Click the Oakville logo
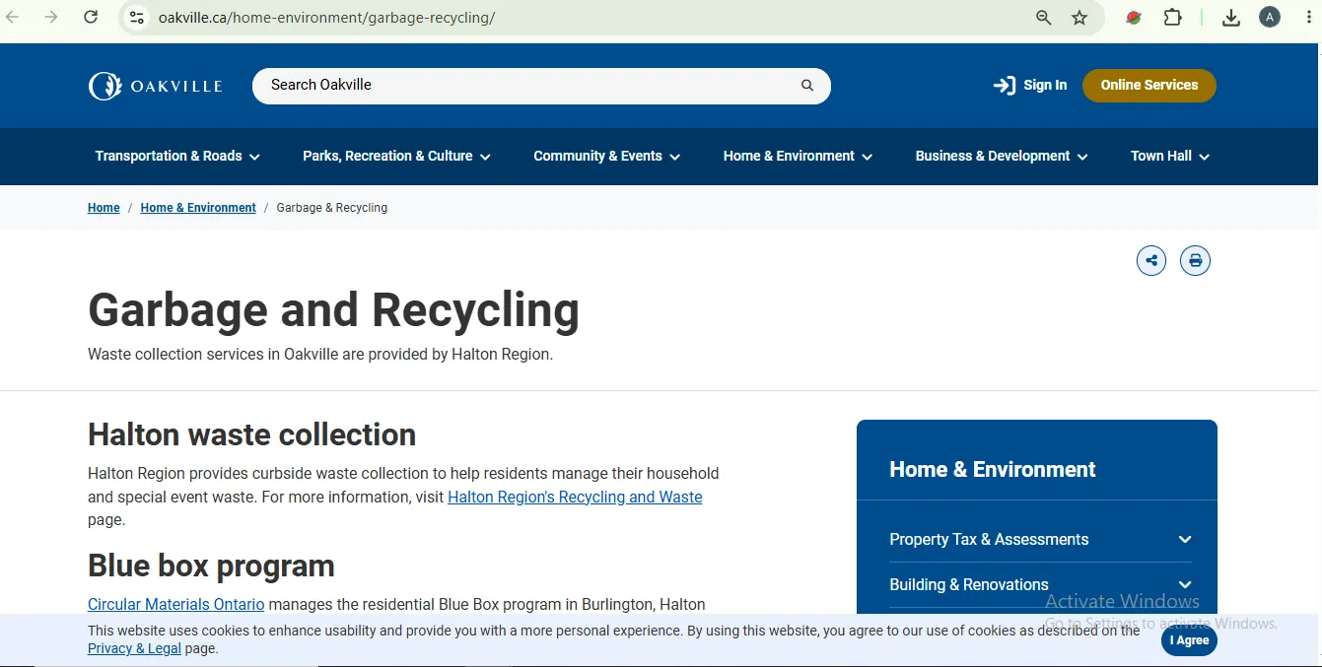 point(156,87)
